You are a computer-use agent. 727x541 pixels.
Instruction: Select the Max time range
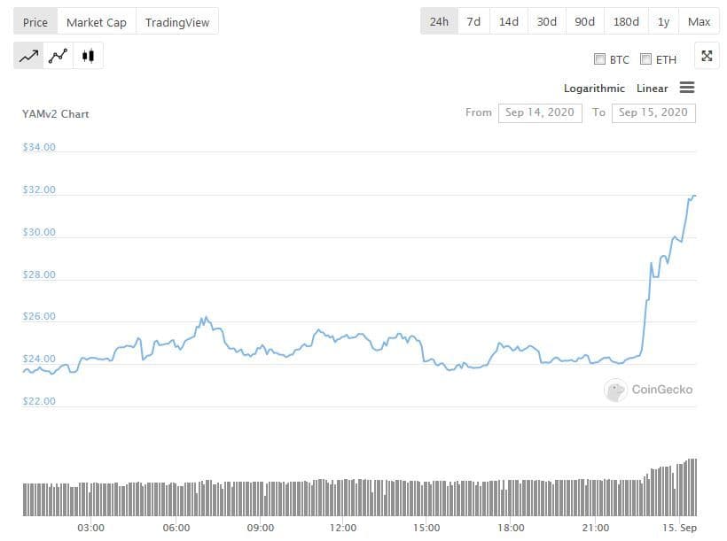tap(699, 21)
